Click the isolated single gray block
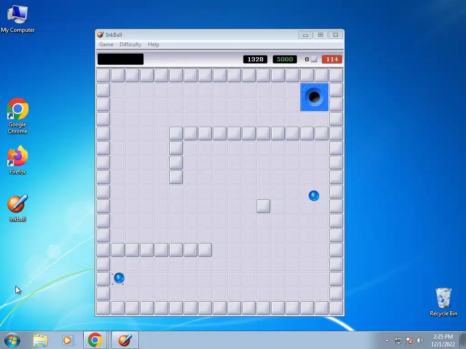 [263, 206]
